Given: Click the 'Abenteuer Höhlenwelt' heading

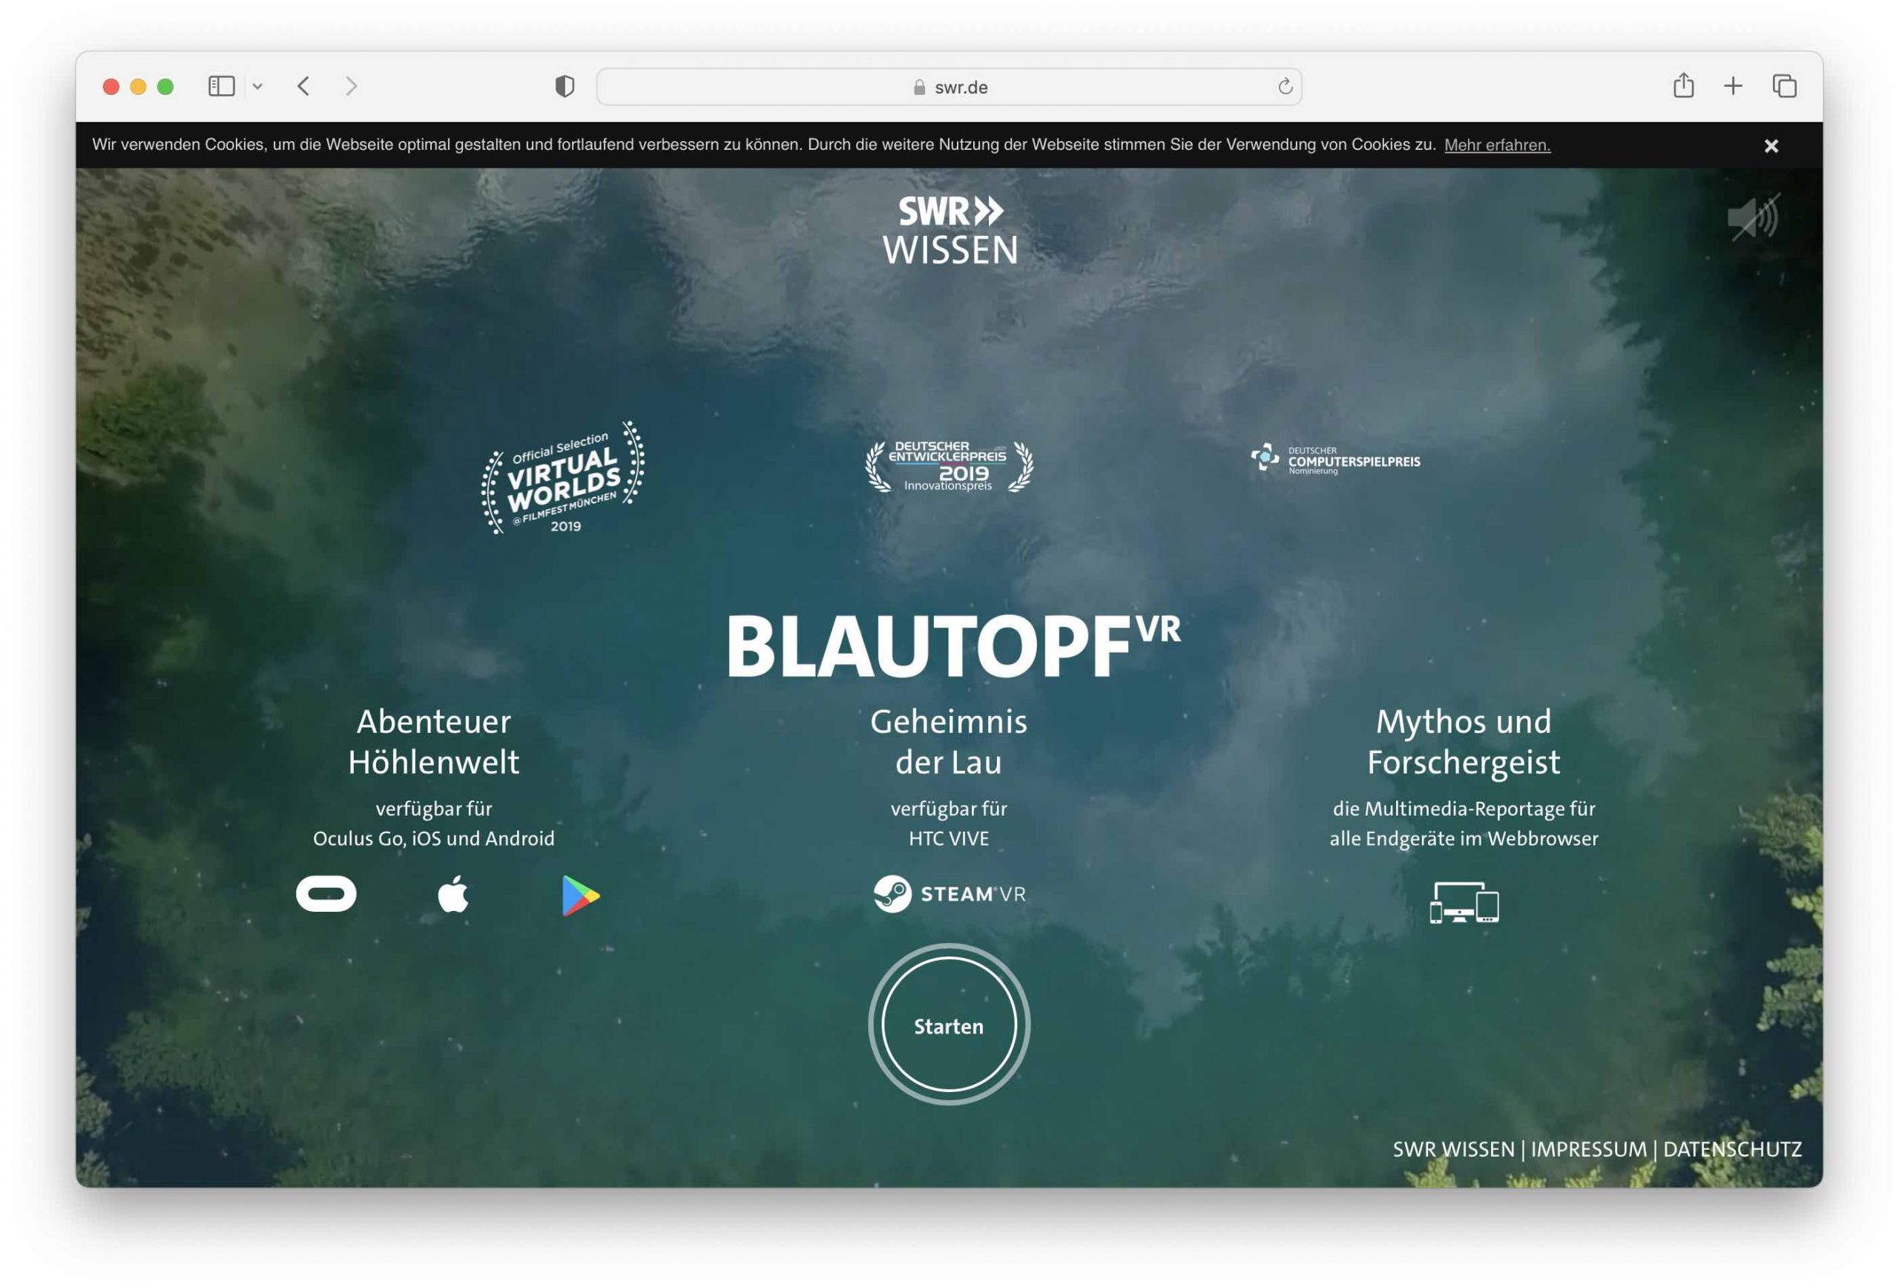Looking at the screenshot, I should 434,741.
